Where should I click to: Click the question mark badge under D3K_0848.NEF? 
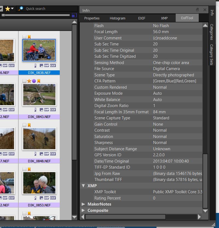pos(35,154)
